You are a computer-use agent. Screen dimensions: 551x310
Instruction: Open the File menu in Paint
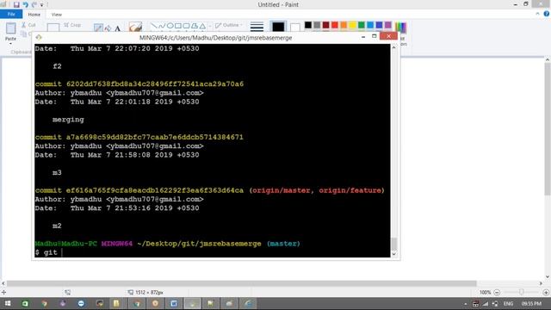tap(11, 14)
